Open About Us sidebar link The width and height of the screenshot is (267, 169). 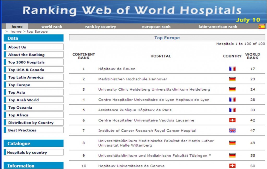[x=17, y=47]
